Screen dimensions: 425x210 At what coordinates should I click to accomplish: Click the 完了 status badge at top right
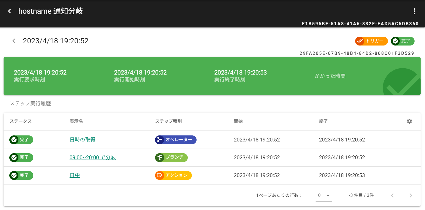pyautogui.click(x=402, y=41)
